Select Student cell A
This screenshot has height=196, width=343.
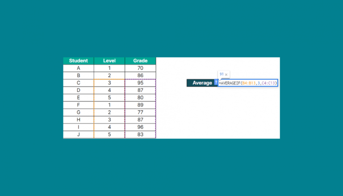coord(79,68)
